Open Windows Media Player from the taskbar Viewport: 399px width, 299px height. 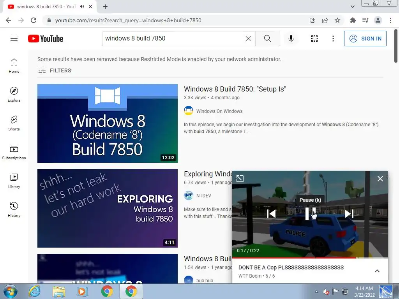point(82,291)
